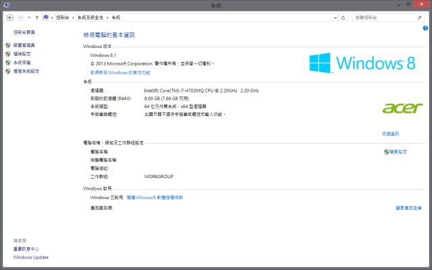Select the 8.00 GB RAM value
The height and width of the screenshot is (270, 432).
[x=167, y=99]
